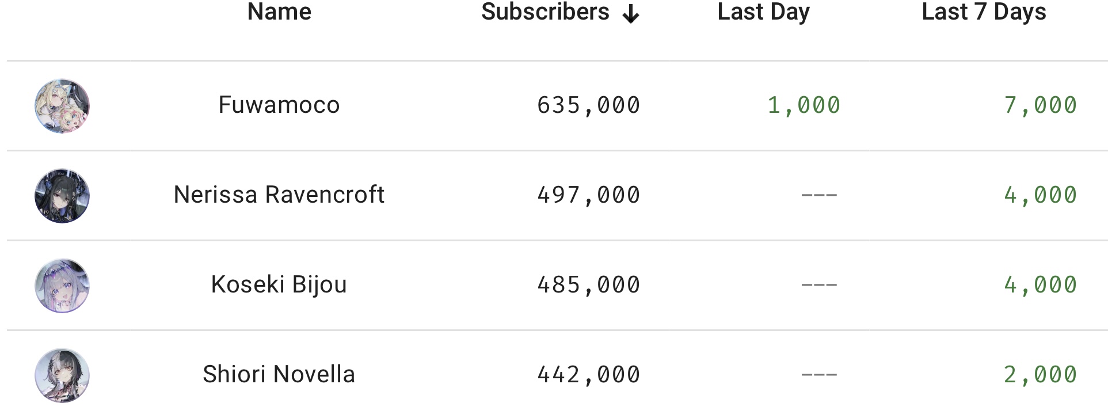Viewport: 1108px width, 418px height.
Task: Open the Fuwamoco name link
Action: click(279, 105)
